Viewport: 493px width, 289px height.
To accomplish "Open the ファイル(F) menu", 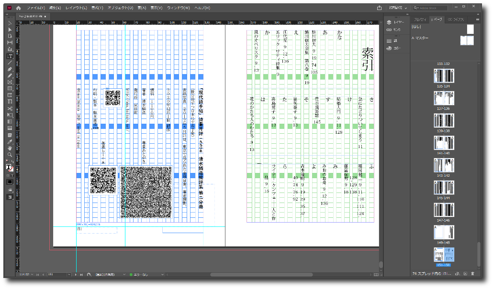I will (36, 8).
